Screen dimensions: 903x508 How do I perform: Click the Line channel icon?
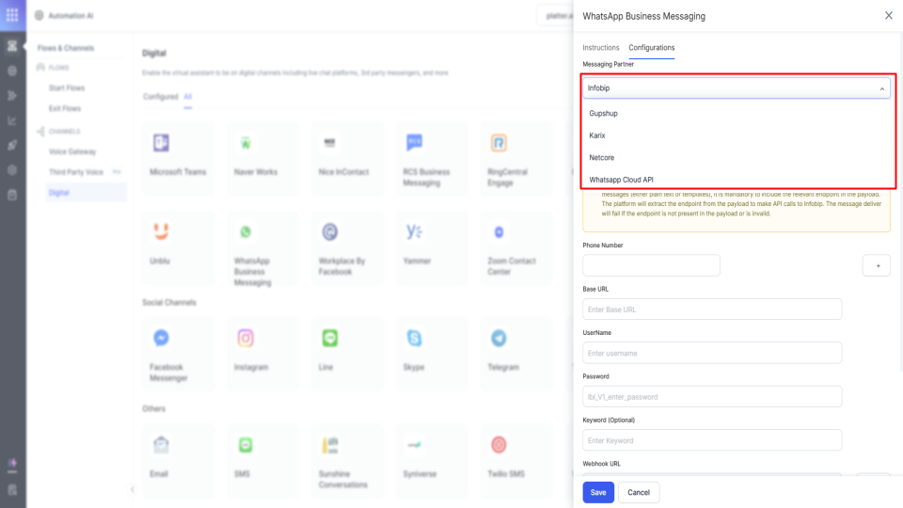[329, 338]
